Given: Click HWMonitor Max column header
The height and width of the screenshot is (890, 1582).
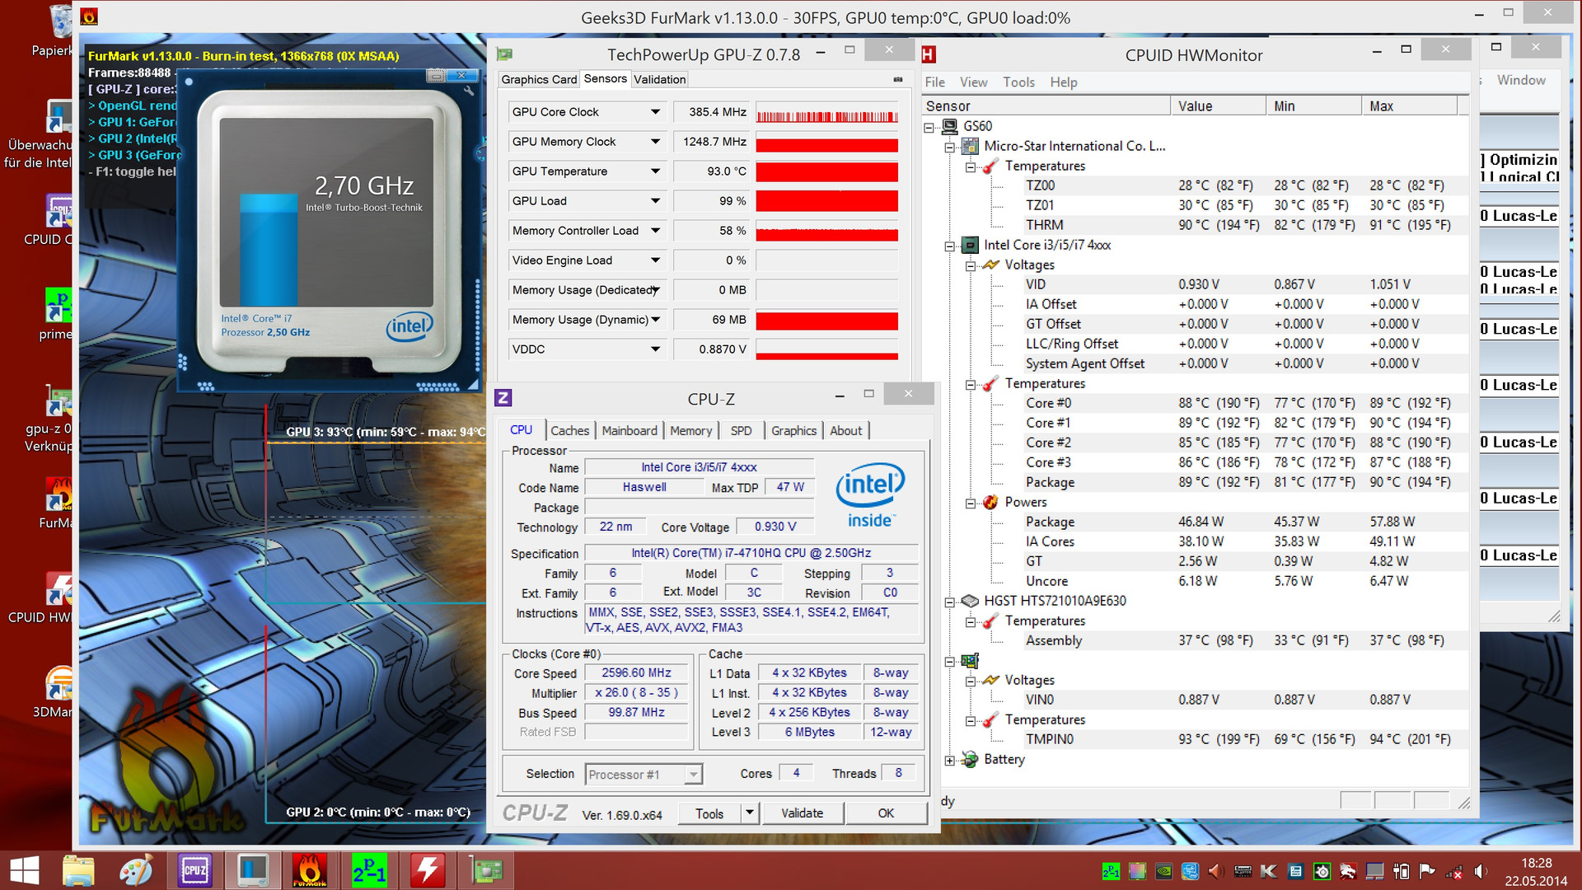Looking at the screenshot, I should (x=1409, y=105).
